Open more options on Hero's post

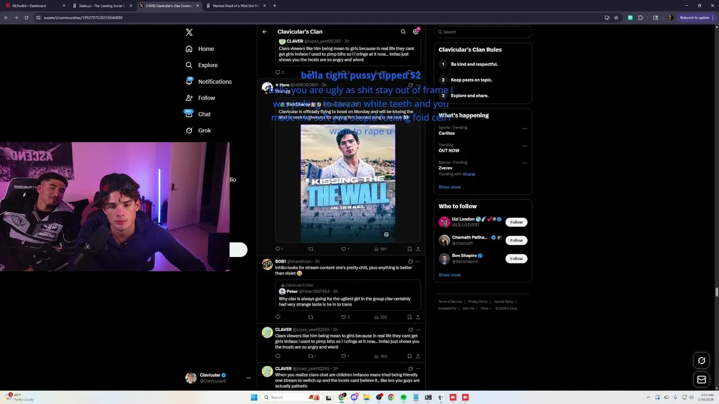coord(417,85)
